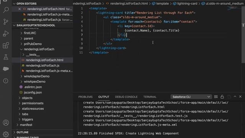Open the Accounts menu icon
245x138 pixels.
click(6, 123)
